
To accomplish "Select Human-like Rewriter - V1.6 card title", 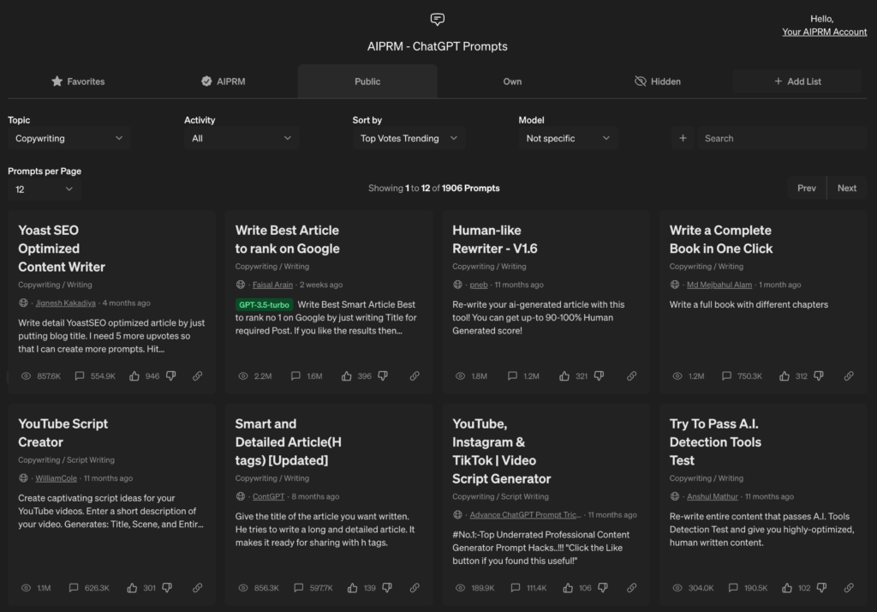I will pyautogui.click(x=494, y=239).
